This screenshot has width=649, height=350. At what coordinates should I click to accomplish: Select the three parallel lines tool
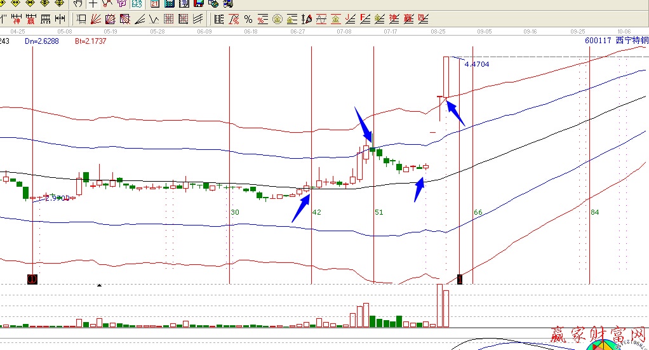(198, 18)
